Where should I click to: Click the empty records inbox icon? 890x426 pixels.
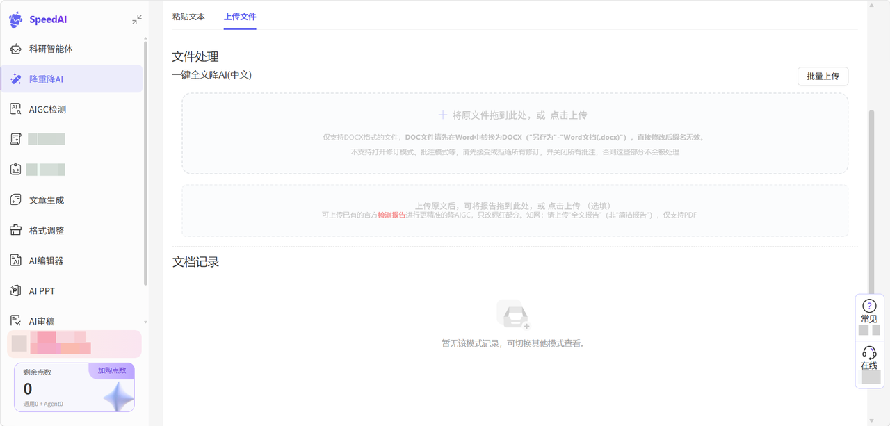click(x=514, y=315)
